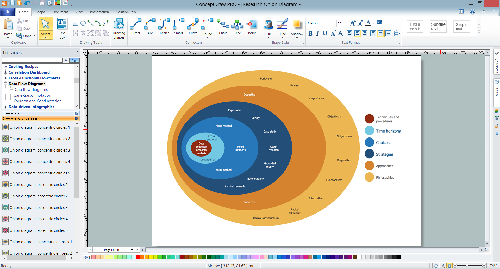Select the Smart connector tool
Viewport: 500px width, 269px height.
coord(179,27)
